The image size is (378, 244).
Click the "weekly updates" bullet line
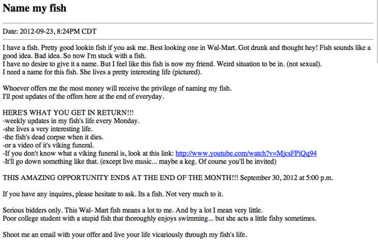(x=71, y=121)
